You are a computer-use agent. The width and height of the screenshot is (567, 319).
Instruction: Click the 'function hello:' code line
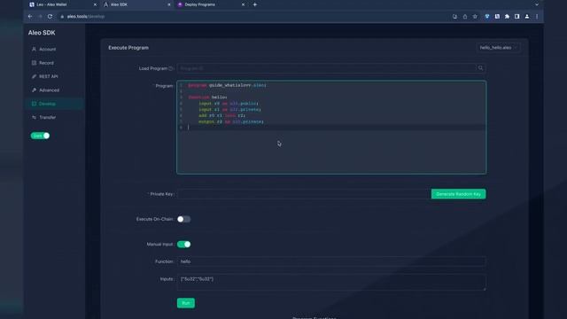point(207,97)
